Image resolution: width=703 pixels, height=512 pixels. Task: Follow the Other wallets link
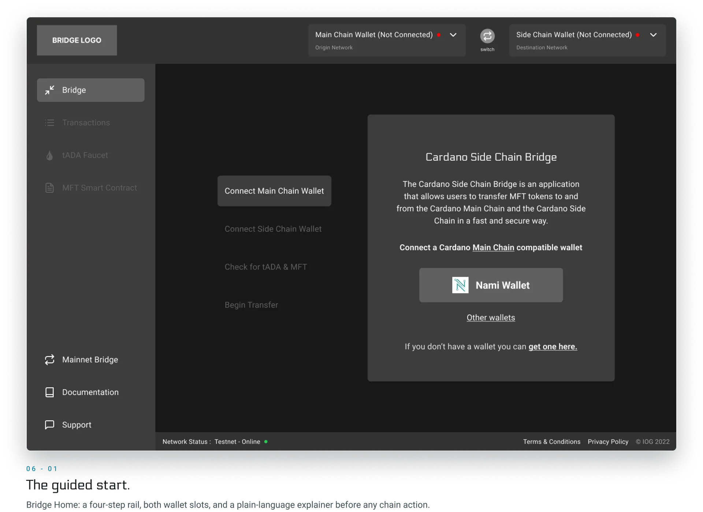(491, 317)
